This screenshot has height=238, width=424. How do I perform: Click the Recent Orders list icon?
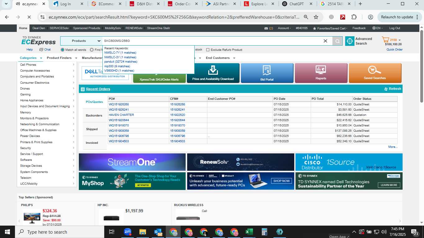pyautogui.click(x=83, y=89)
